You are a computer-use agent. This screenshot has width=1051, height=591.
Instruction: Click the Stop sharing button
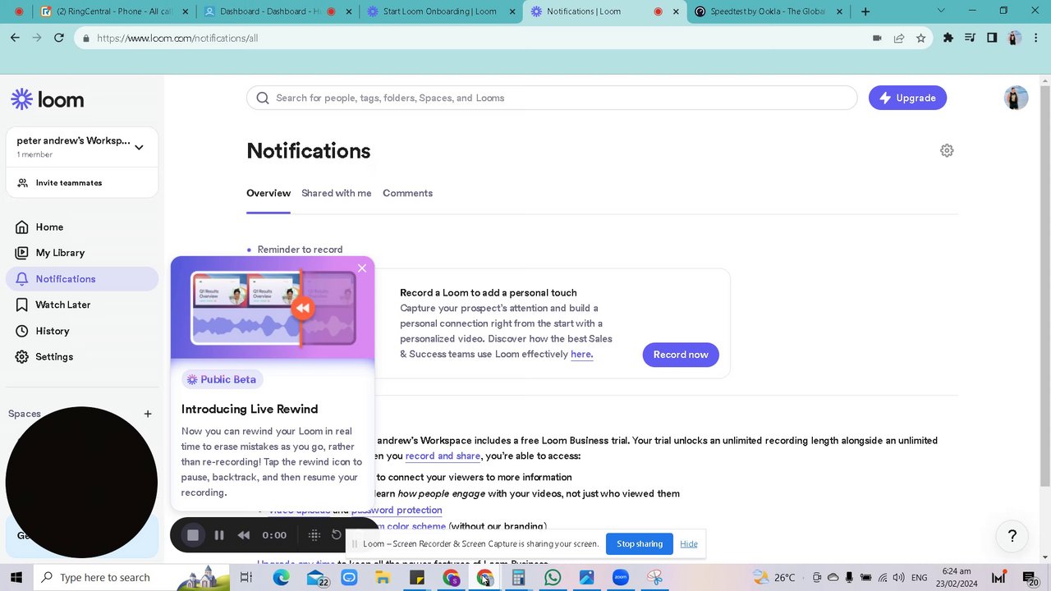[640, 543]
